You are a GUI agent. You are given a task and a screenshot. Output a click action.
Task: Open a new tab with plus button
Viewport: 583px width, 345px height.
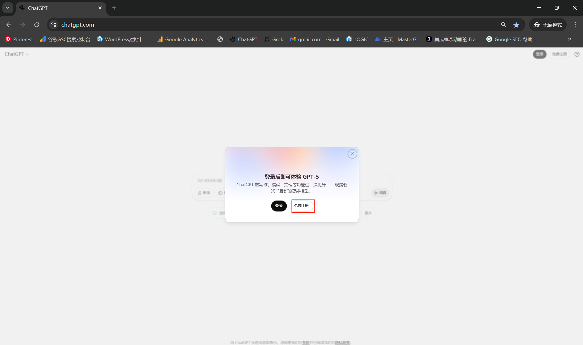click(114, 8)
